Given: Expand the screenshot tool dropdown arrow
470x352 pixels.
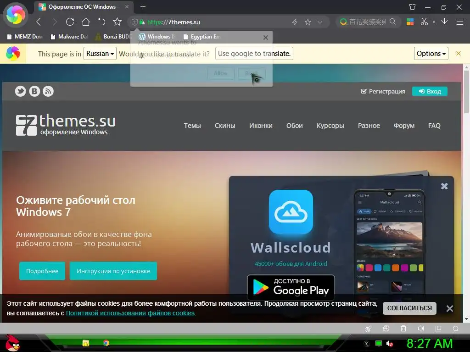Looking at the screenshot, I should click(x=434, y=22).
